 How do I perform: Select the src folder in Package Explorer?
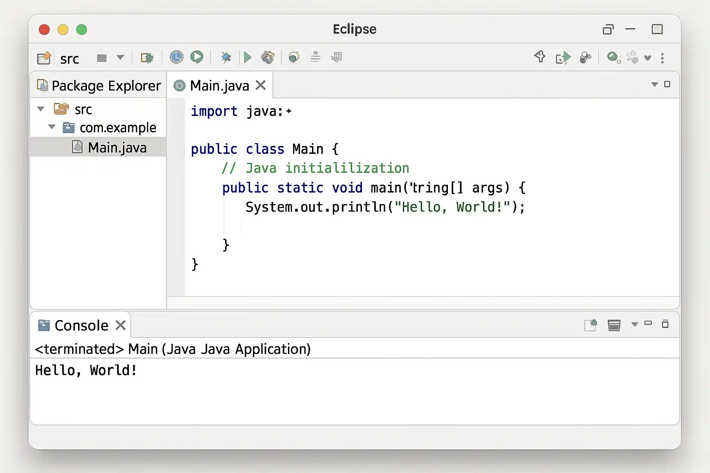click(x=83, y=109)
